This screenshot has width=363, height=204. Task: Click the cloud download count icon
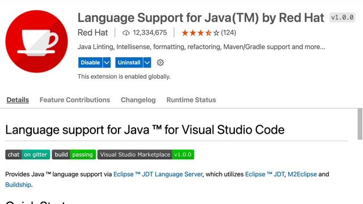click(x=126, y=33)
